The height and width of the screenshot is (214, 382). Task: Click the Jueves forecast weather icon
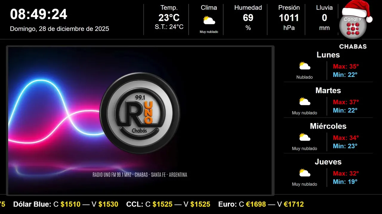304,173
